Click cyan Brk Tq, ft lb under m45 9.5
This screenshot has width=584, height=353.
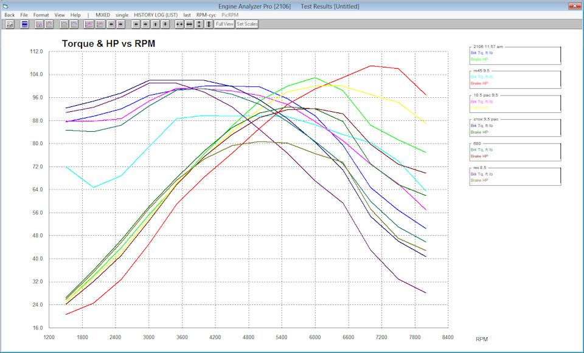(482, 77)
